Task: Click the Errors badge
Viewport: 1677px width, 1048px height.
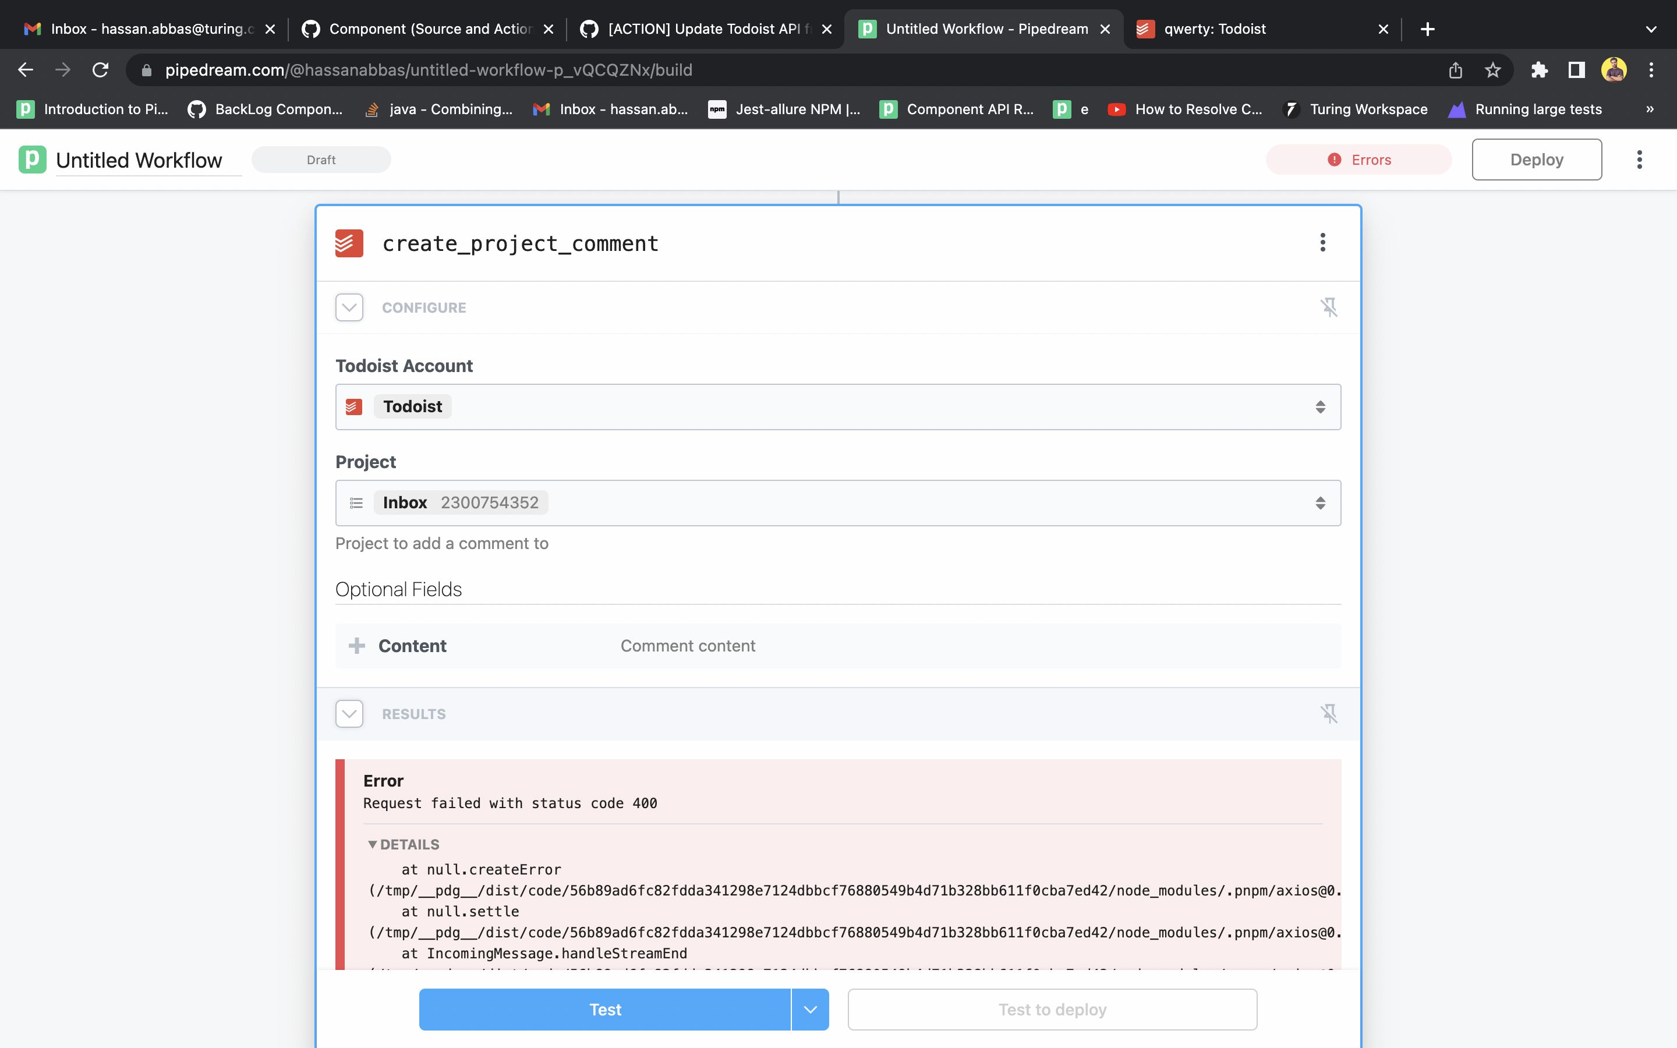Action: point(1358,160)
